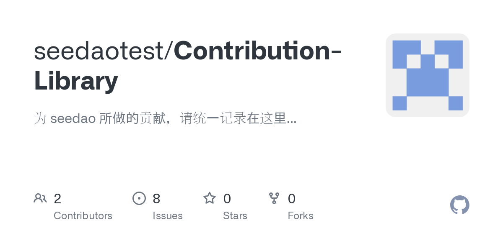This screenshot has height=251, width=503.
Task: Open the Contribution-Library repository title
Action: [x=188, y=66]
